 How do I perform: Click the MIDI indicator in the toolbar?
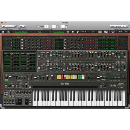tap(84, 32)
